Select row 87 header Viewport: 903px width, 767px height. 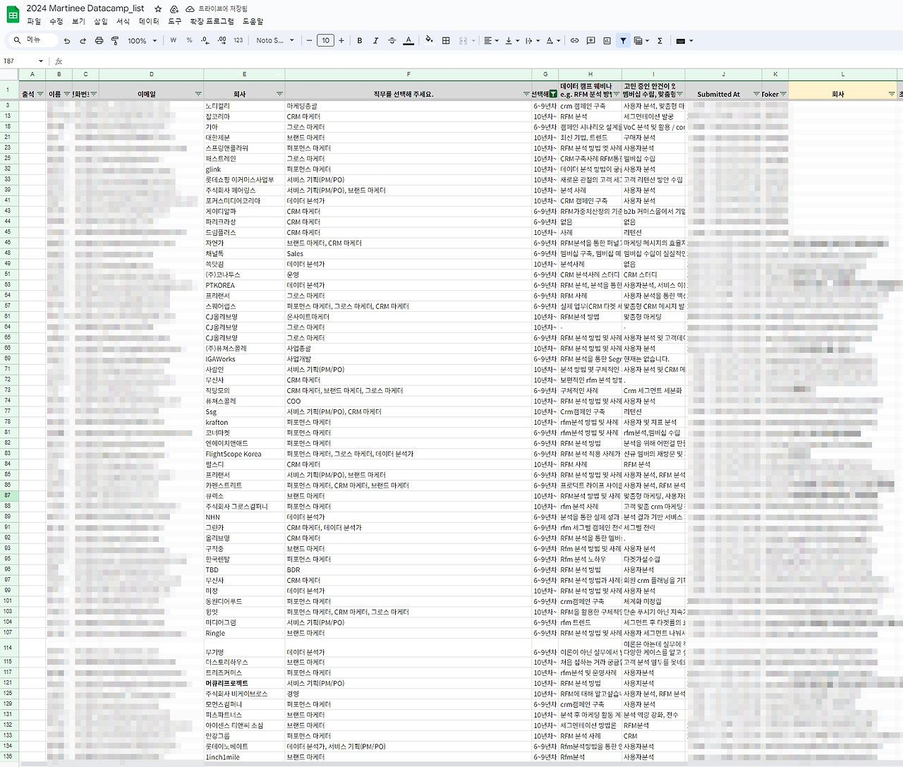click(x=8, y=496)
